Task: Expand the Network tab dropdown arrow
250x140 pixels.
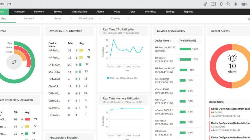Action: point(42,19)
